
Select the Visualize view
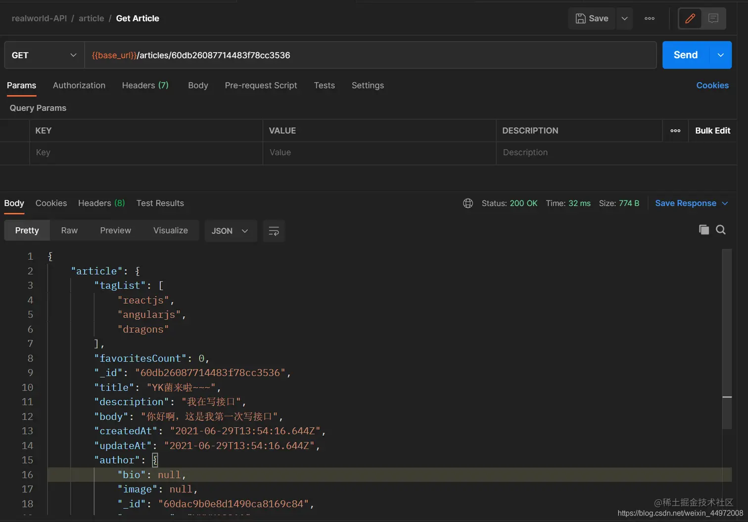(x=171, y=231)
